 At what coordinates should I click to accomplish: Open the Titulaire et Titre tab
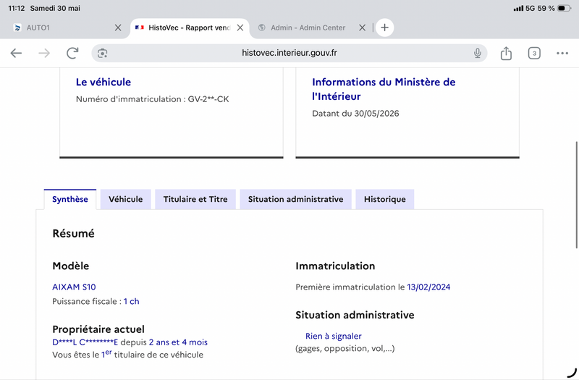pyautogui.click(x=195, y=200)
